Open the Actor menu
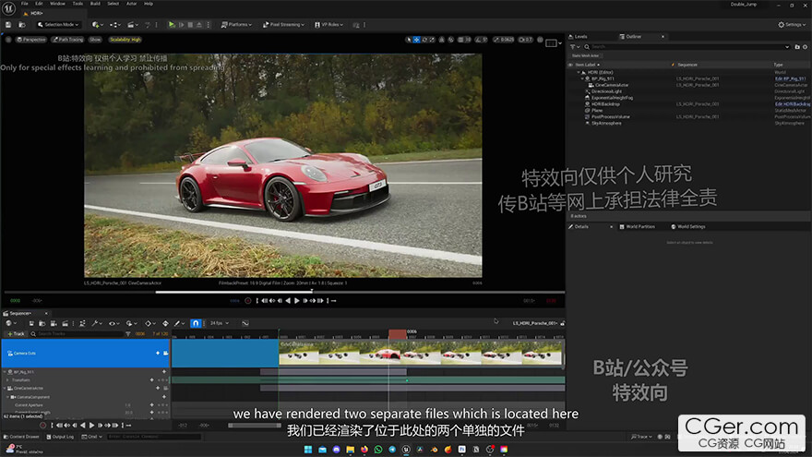This screenshot has width=812, height=457. click(x=132, y=4)
